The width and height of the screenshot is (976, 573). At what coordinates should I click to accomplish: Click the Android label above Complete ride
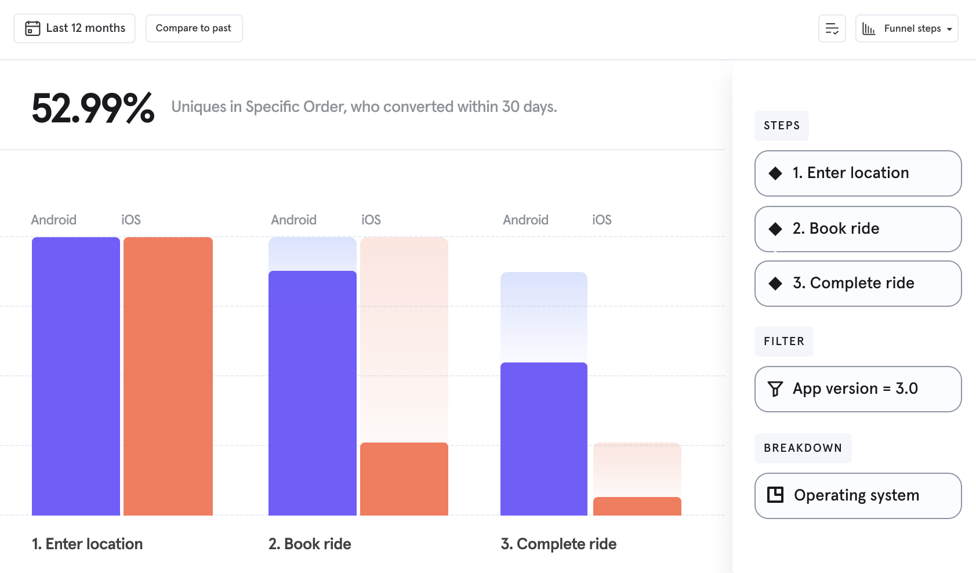(x=526, y=220)
